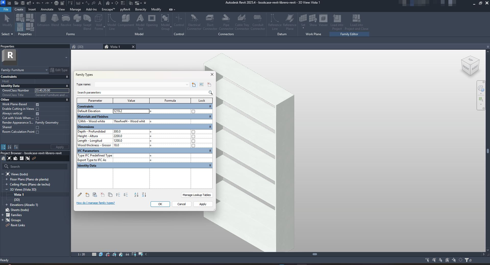490x265 pixels.
Task: Toggle Lock checkbox for Wood thickness - Grosor
Action: coord(193,145)
